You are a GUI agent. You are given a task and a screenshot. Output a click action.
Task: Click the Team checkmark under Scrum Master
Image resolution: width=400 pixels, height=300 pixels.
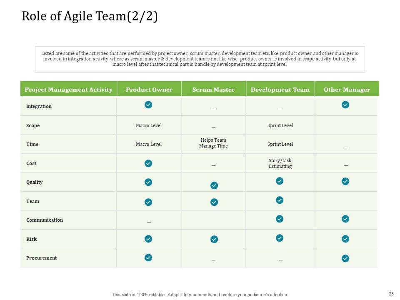click(214, 202)
